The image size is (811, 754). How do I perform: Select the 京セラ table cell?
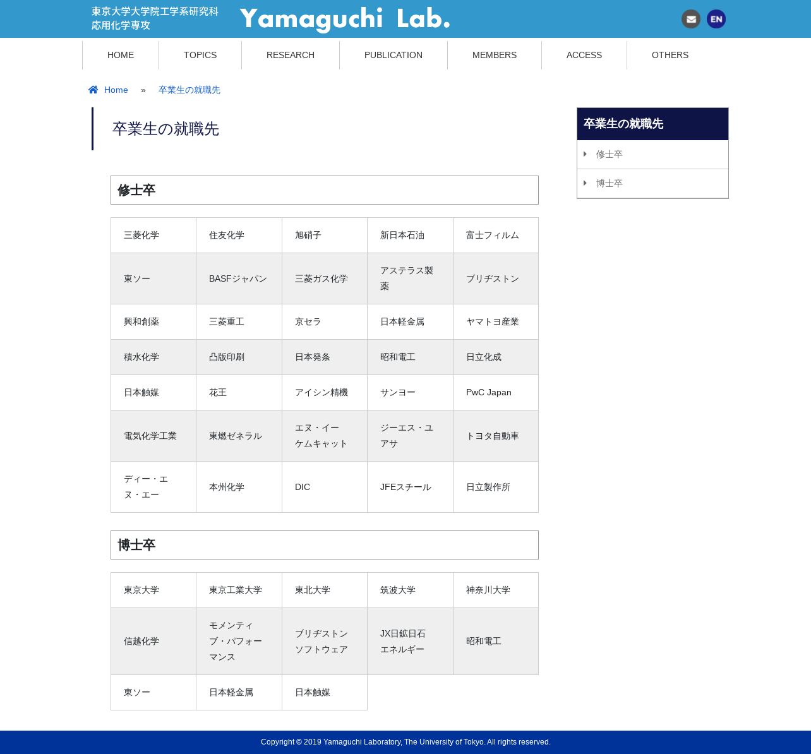coord(325,321)
